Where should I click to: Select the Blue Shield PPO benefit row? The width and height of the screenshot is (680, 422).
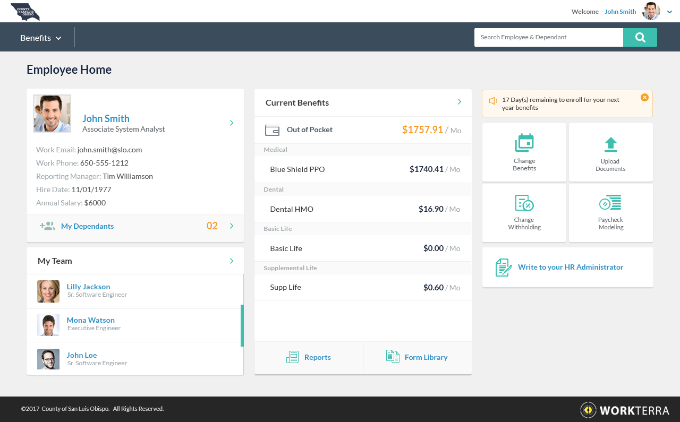click(363, 169)
